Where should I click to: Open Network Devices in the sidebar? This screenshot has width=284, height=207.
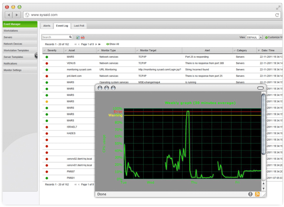[20, 44]
